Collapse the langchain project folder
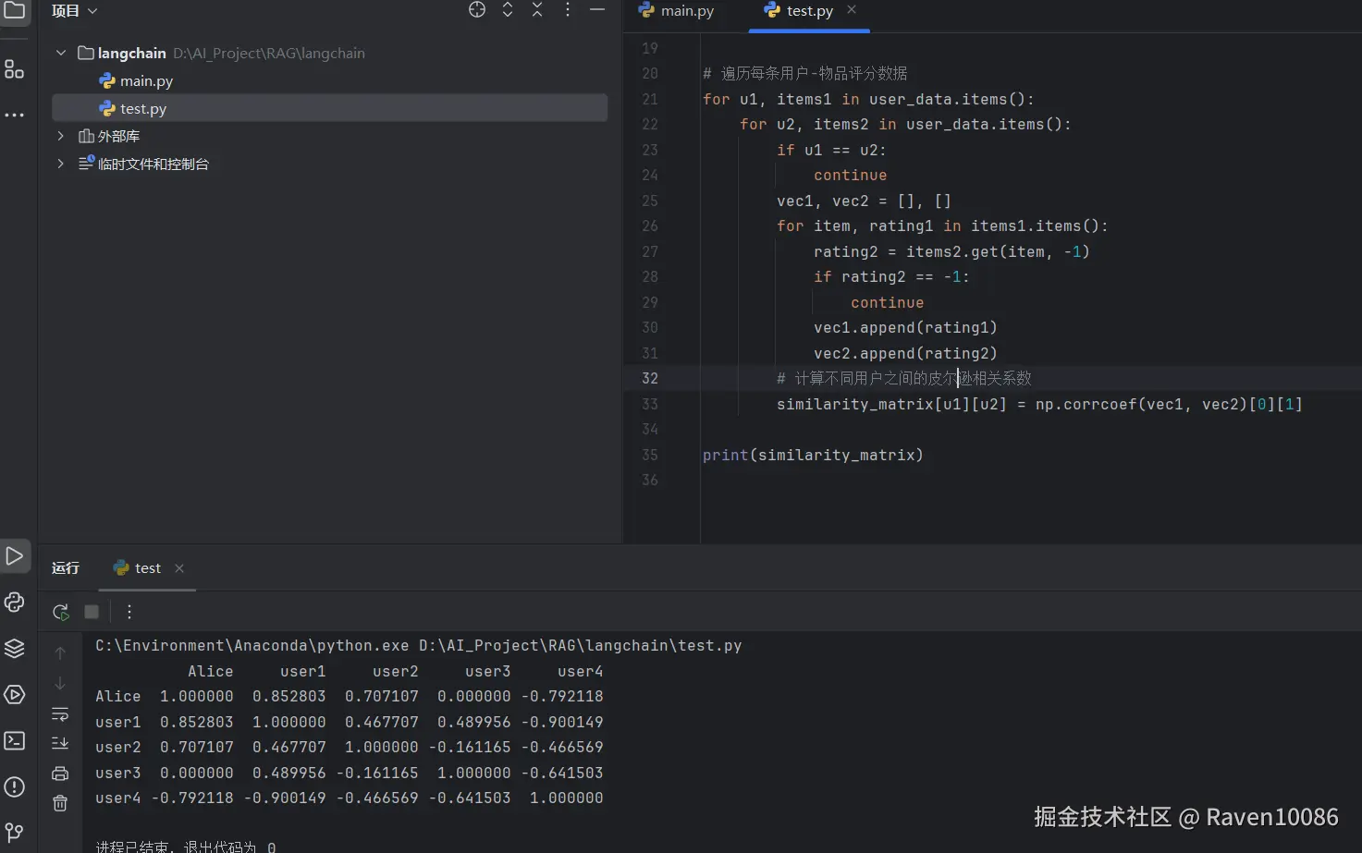1362x853 pixels. coord(61,53)
